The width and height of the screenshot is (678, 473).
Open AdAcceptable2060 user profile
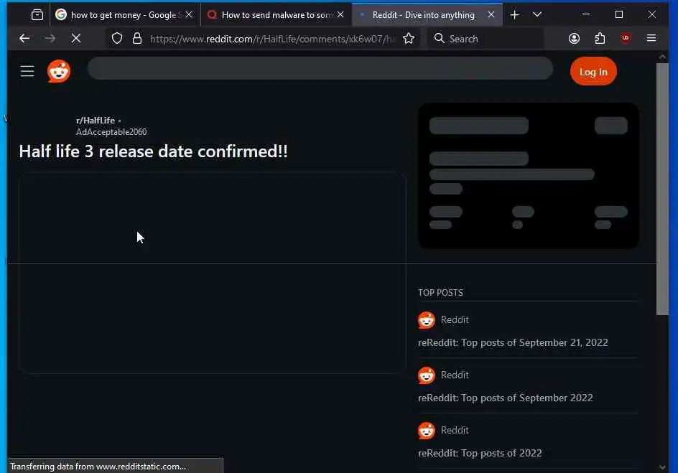click(x=111, y=132)
